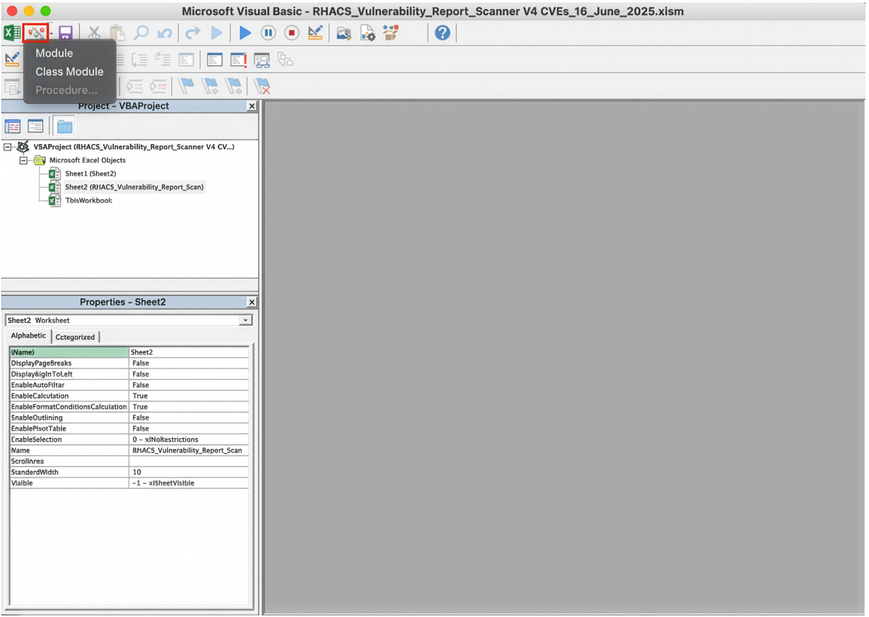Click the EnableOutlining False value
869x617 pixels.
point(189,418)
